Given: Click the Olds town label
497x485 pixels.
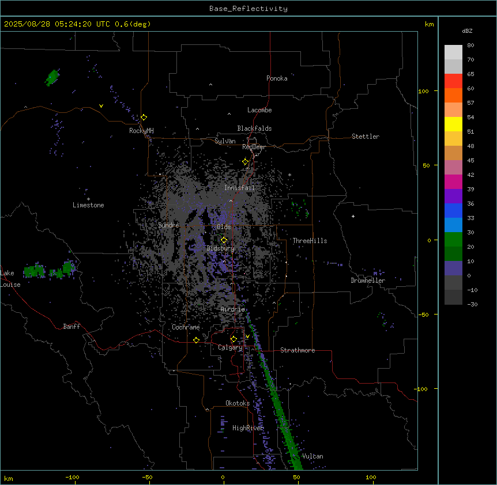Looking at the screenshot, I should 224,227.
